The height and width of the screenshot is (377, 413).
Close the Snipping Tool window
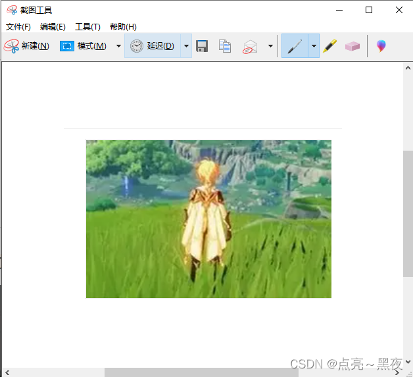click(399, 10)
